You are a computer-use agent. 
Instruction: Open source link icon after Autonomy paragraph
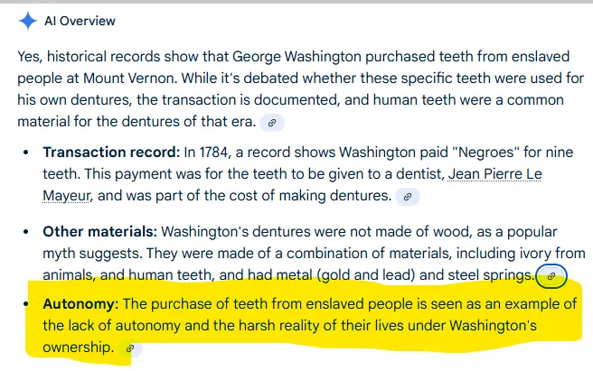(x=131, y=348)
